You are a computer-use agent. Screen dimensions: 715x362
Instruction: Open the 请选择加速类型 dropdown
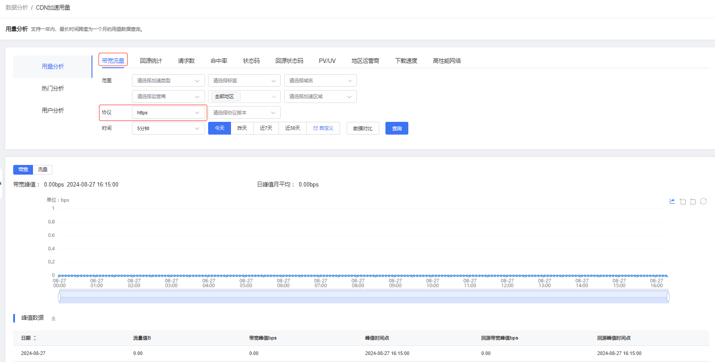(x=169, y=80)
